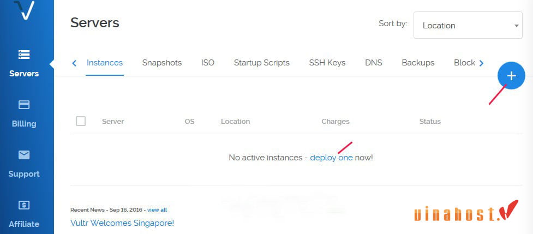Click the blue plus deploy button
Screen dimensions: 533x234
click(511, 76)
